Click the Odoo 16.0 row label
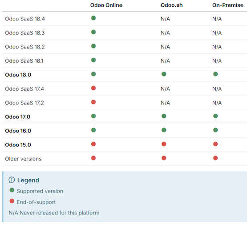Image resolution: width=247 pixels, height=225 pixels. pyautogui.click(x=18, y=131)
